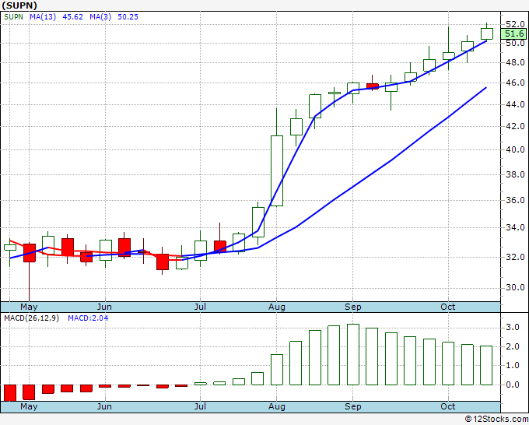Click Jul on the MACD panel axis
The width and height of the screenshot is (529, 425).
pos(200,407)
